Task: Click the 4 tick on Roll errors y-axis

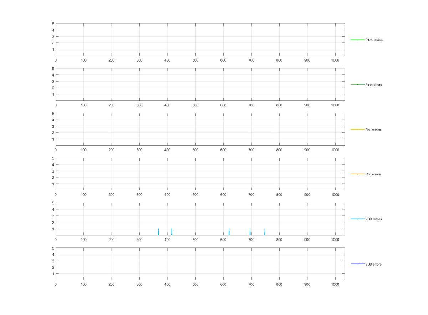Action: (x=53, y=165)
